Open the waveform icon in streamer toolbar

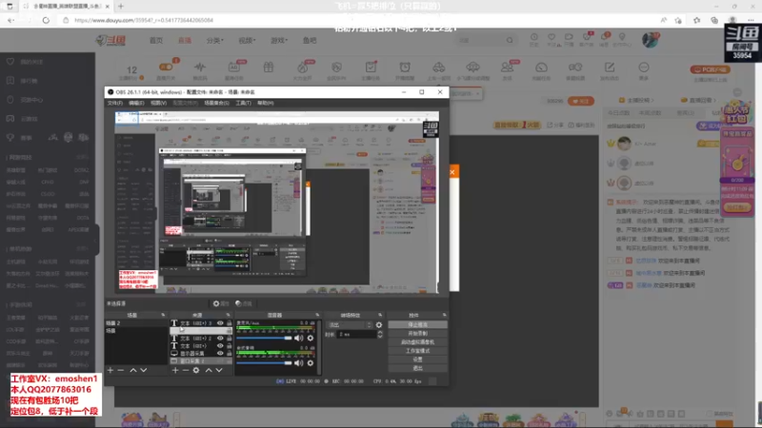[x=200, y=68]
